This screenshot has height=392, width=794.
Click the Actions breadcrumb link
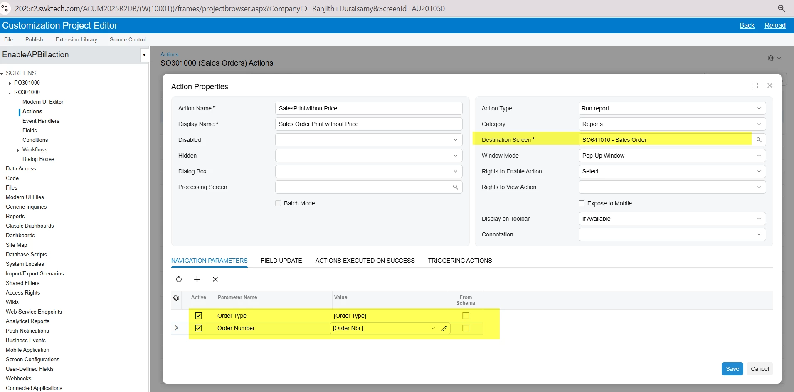coord(169,54)
